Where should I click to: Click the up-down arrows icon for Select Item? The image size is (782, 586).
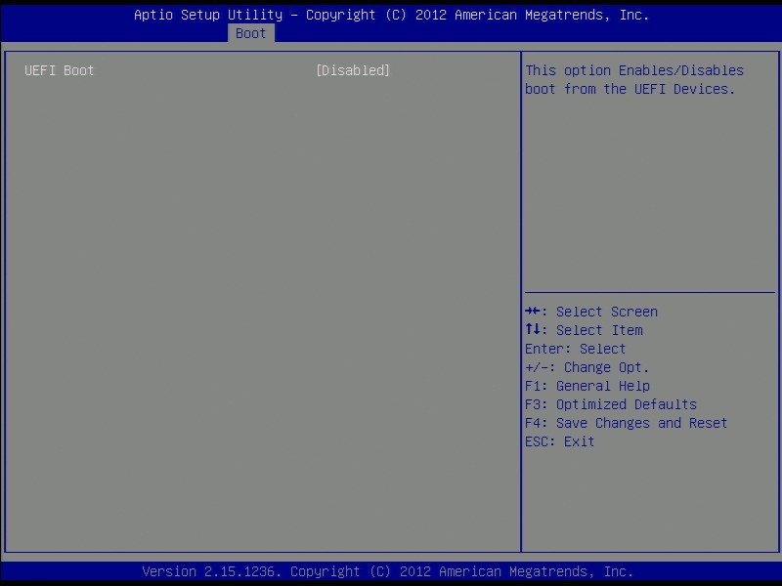click(x=533, y=330)
